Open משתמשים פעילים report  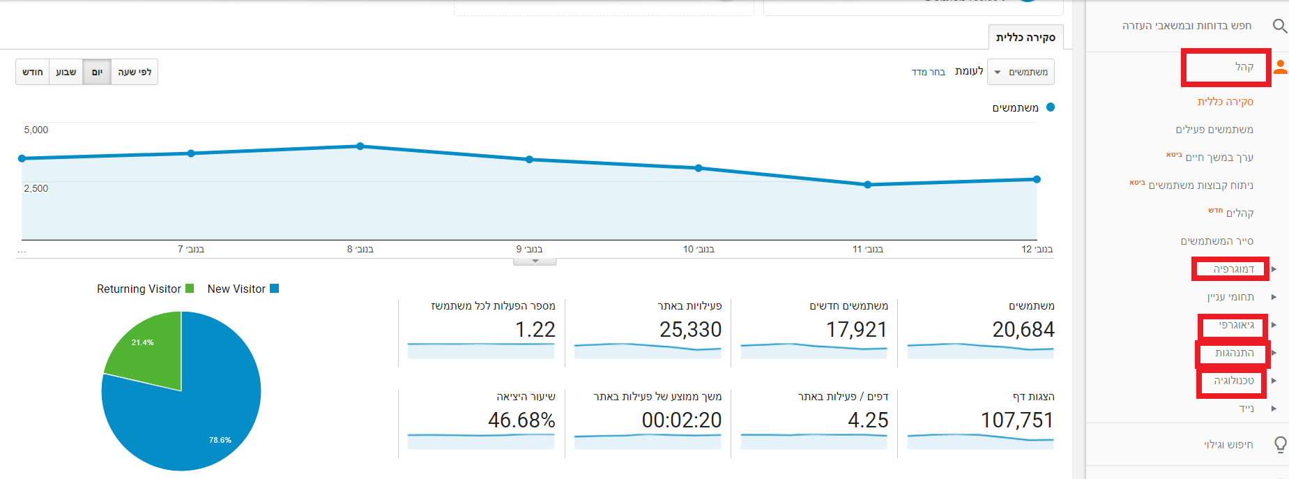[x=1214, y=130]
